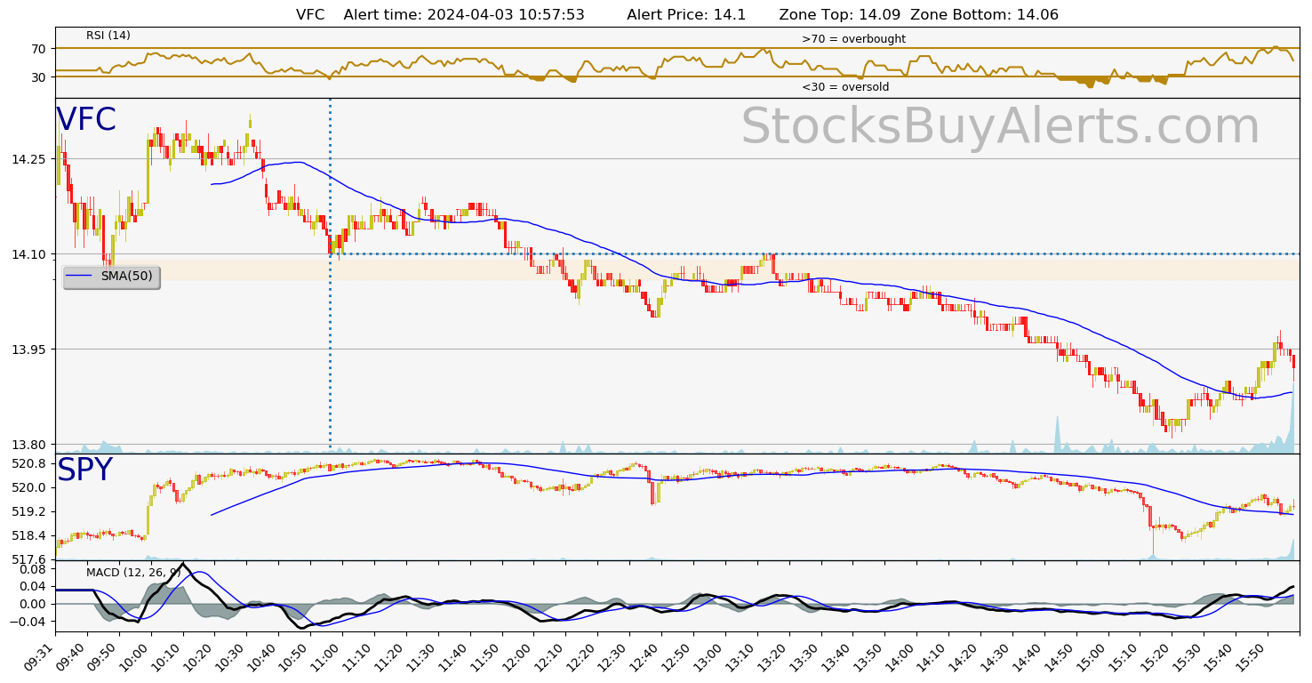Click the 14.25 price axis label
Screen dimensions: 1312x683
(28, 159)
